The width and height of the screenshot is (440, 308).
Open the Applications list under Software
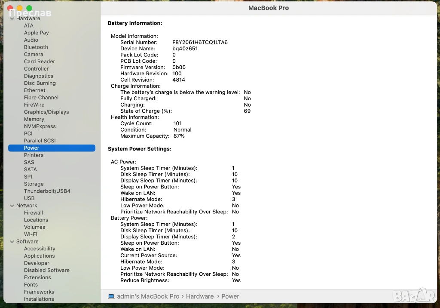coord(40,256)
